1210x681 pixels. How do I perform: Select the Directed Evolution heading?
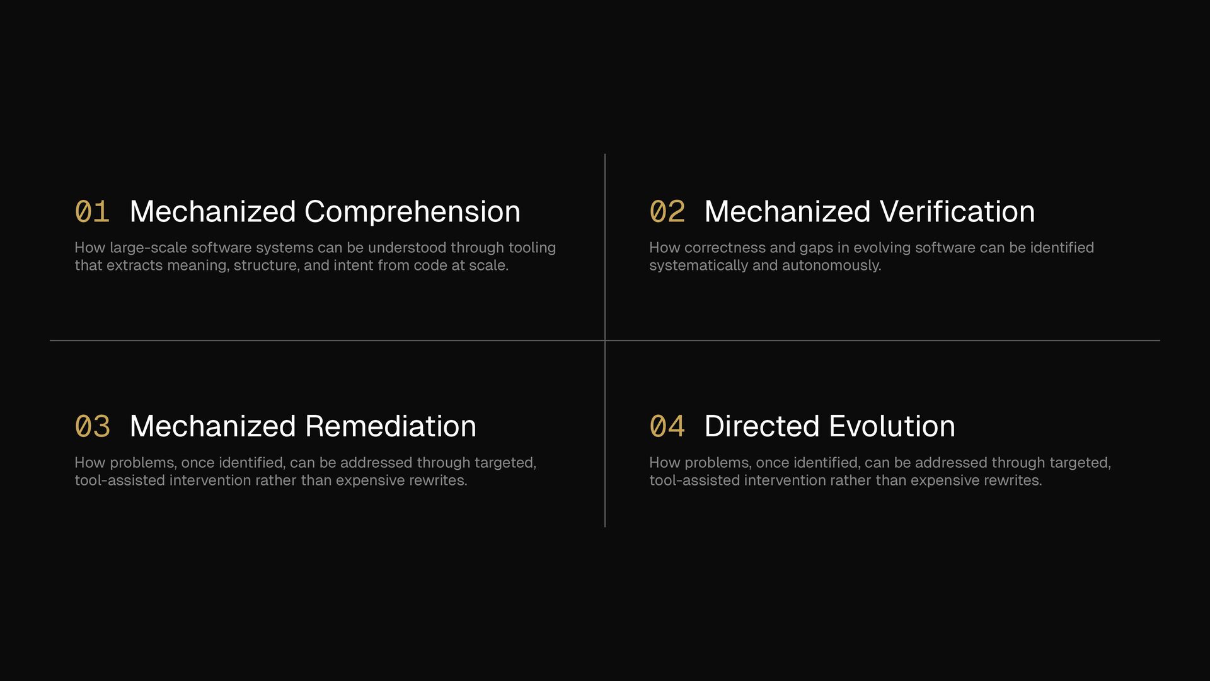pyautogui.click(x=829, y=426)
